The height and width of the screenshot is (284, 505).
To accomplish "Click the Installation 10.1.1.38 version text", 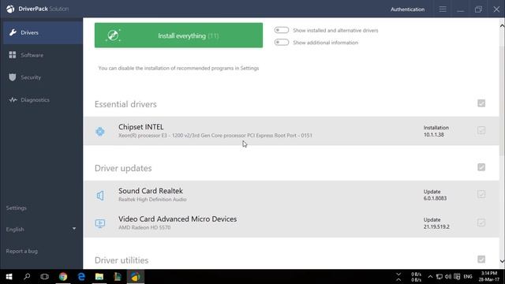I will tap(436, 131).
